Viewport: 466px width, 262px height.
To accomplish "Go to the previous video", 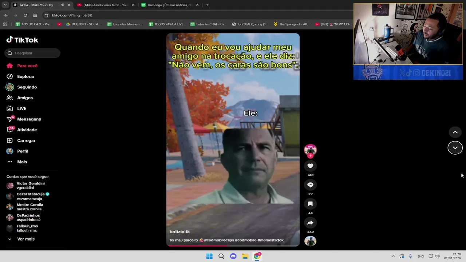I will 455,132.
